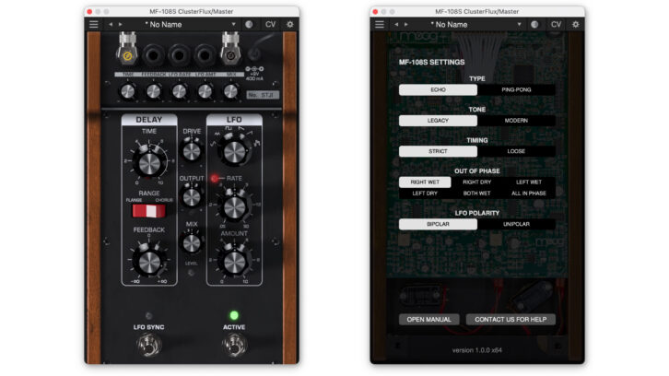669x376 pixels.
Task: Select PING PONG delay type
Action: coord(516,89)
